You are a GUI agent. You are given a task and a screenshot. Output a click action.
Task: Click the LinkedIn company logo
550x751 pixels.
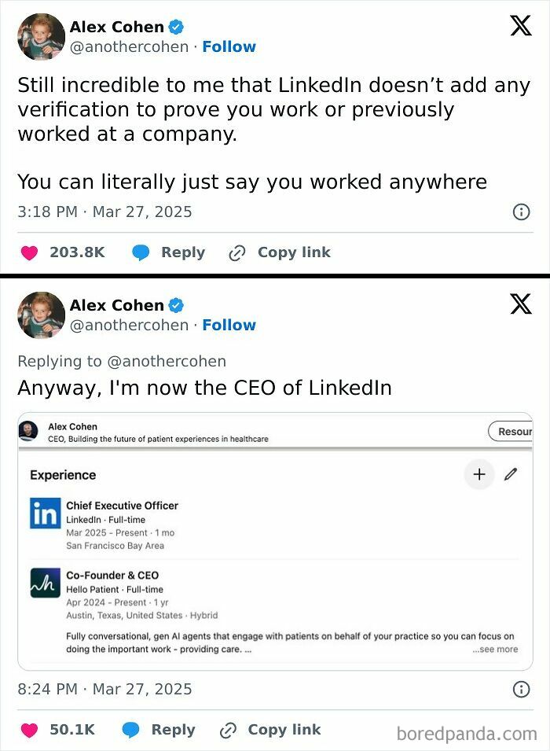coord(45,514)
